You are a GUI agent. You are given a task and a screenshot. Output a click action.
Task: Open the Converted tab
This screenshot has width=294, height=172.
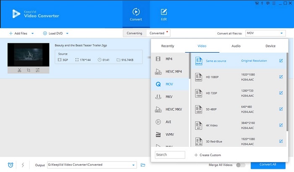pos(157,33)
